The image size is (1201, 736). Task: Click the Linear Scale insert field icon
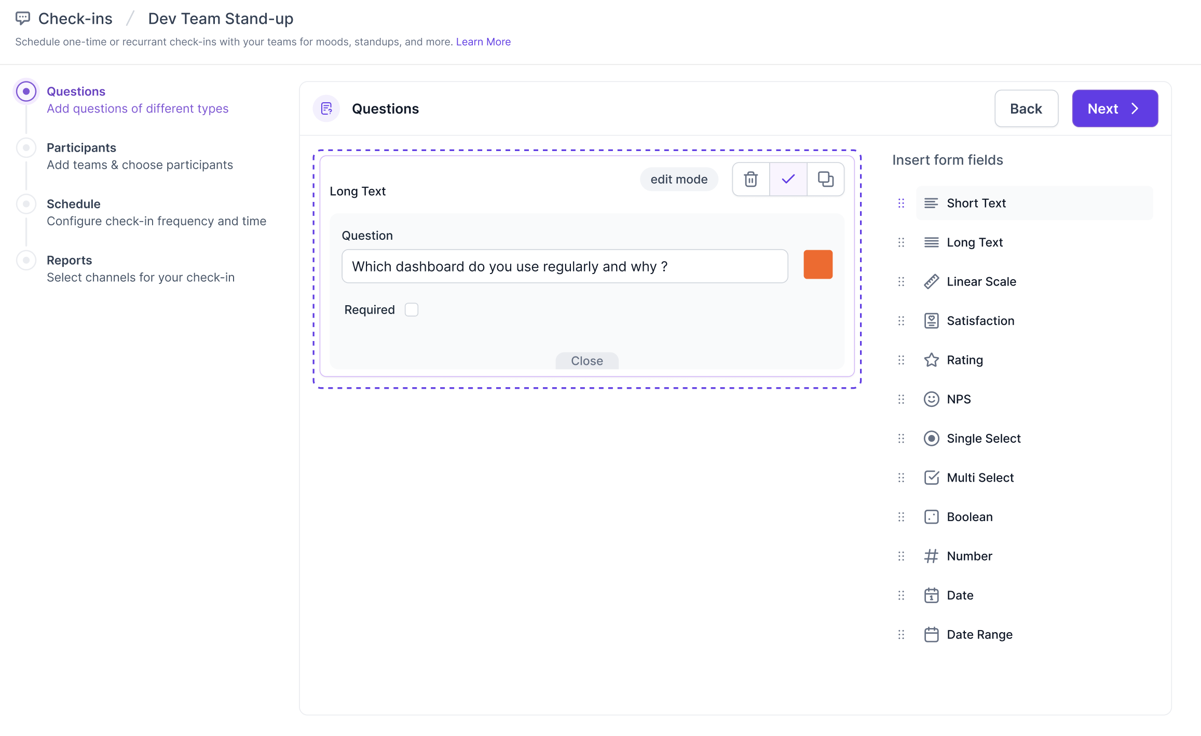pos(931,280)
